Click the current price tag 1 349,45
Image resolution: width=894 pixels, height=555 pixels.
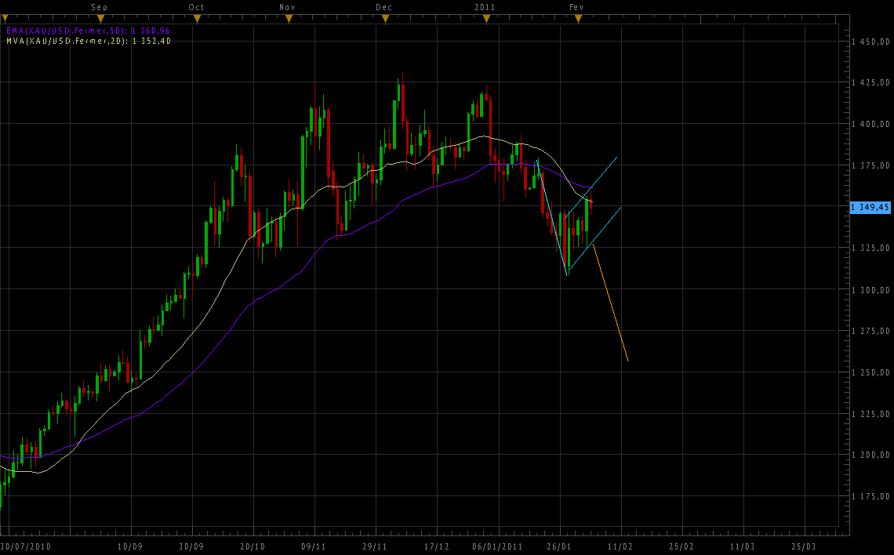click(870, 208)
